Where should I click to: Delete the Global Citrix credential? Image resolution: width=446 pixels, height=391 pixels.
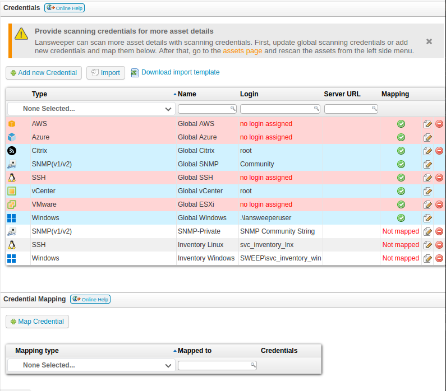(439, 151)
